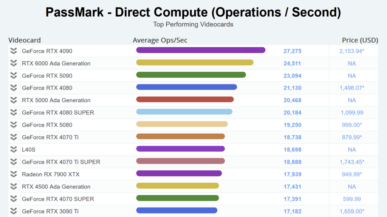Click the chevron icon for RTX 4500 Ada Generation

(14, 186)
